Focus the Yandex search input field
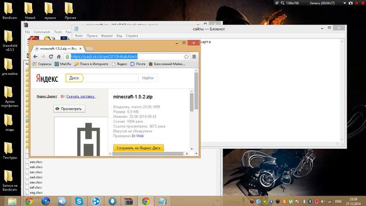Image resolution: width=366 pixels, height=206 pixels. click(x=110, y=78)
